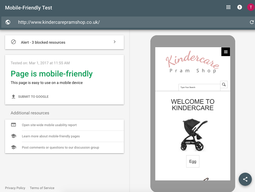255x192 pixels.
Task: Click the Additional resources heading
Action: 30,113
